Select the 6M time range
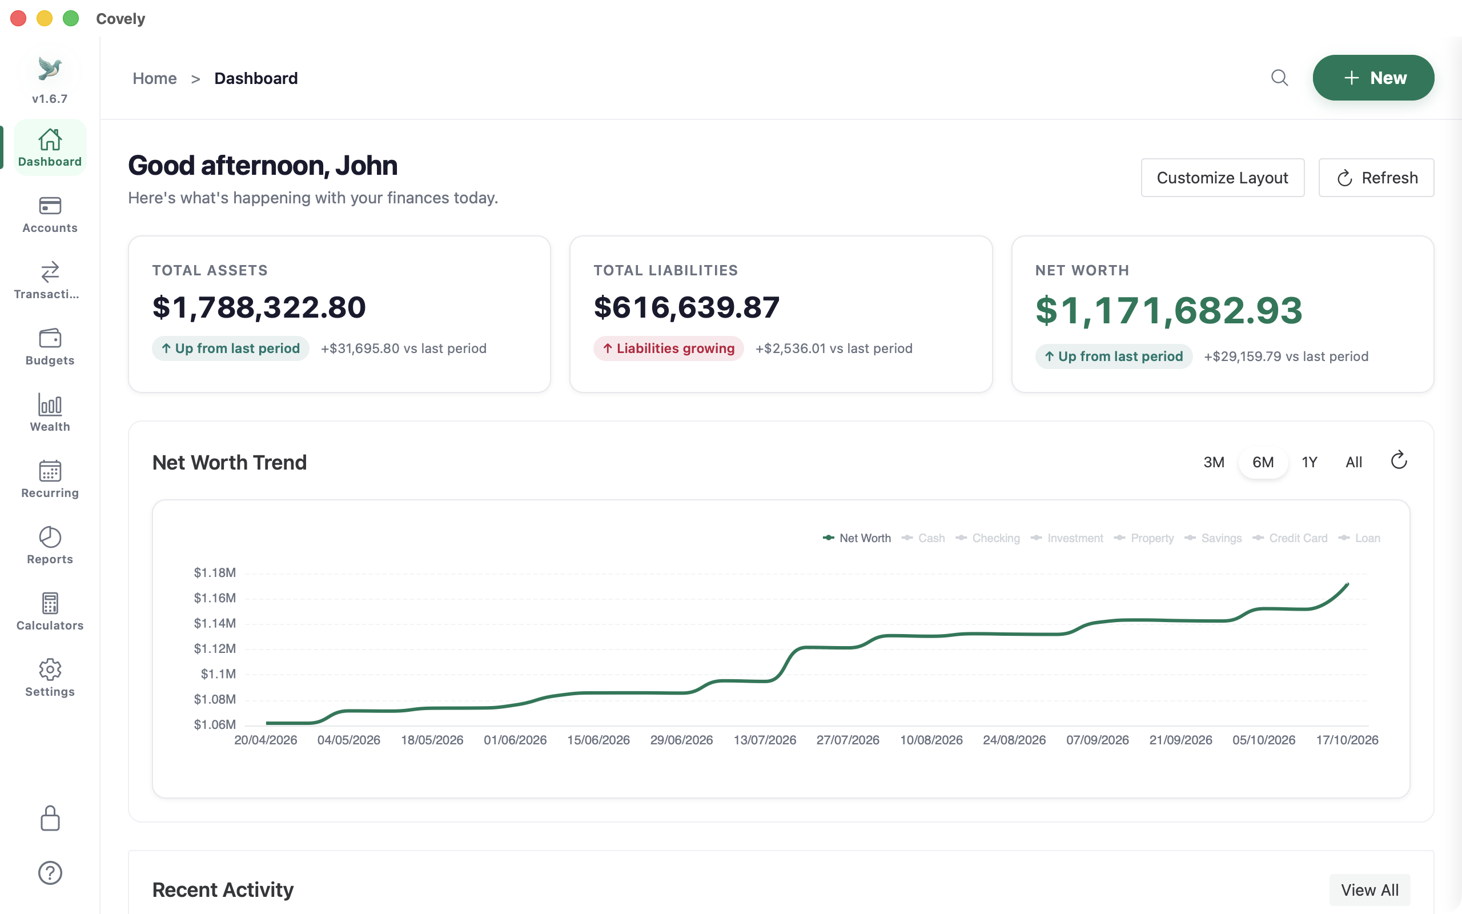The width and height of the screenshot is (1462, 914). click(x=1263, y=463)
